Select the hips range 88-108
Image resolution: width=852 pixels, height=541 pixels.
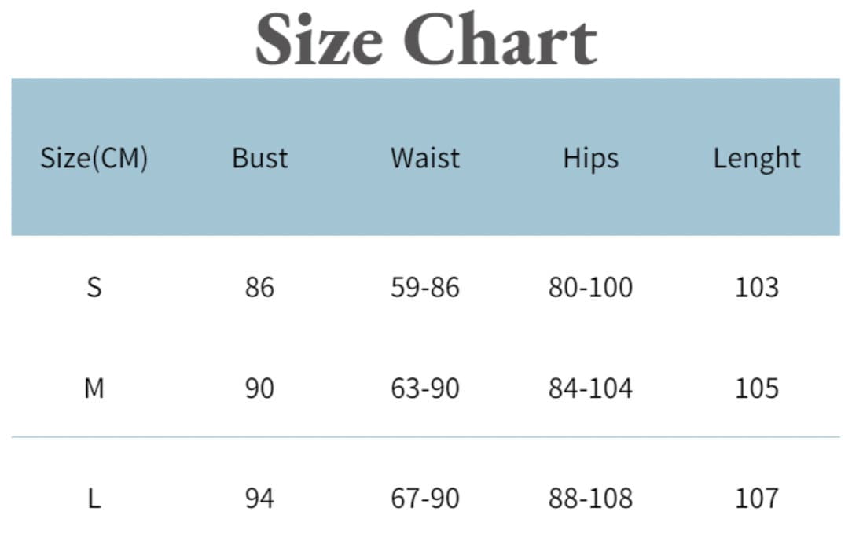[x=590, y=499]
